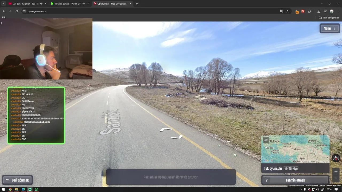Open the apps grid shortcut in bookmarks bar
342x192 pixels.
(x=3, y=17)
